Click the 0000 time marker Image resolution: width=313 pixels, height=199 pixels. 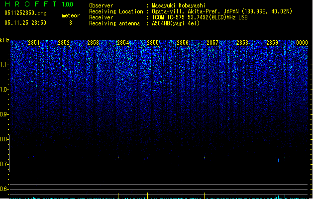click(x=302, y=43)
